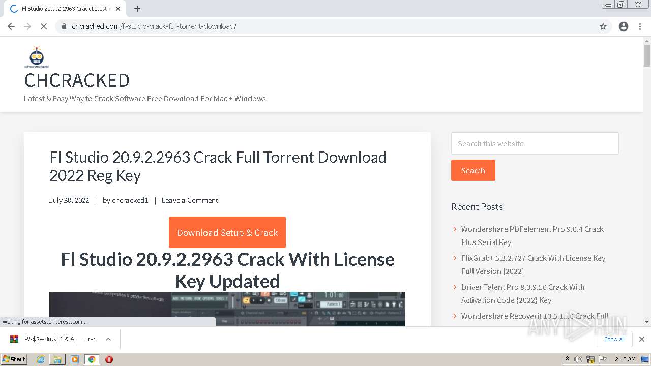Click the chcracked robot logo
This screenshot has width=651, height=366.
pos(37,57)
